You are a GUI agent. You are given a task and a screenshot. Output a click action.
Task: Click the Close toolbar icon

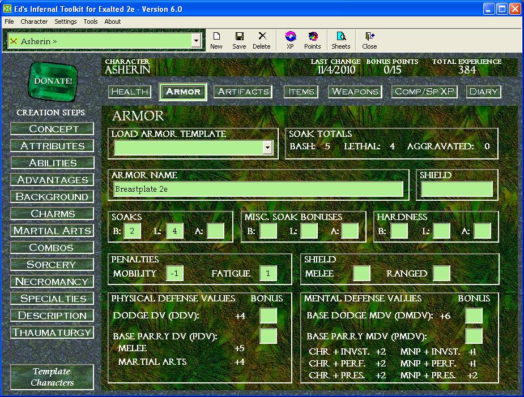tap(369, 41)
